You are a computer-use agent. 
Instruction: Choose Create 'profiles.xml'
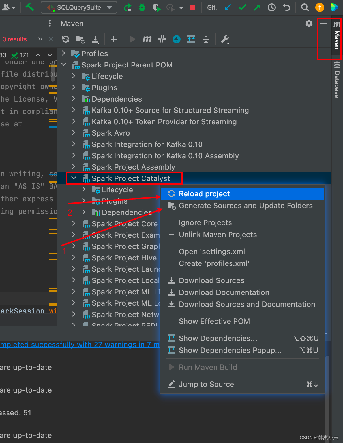[x=243, y=263]
